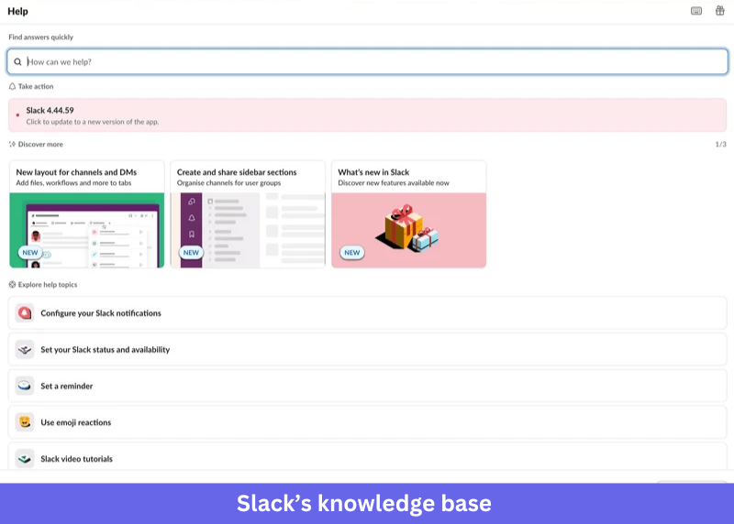Click NEW badge on What's new card
734x524 pixels.
pyautogui.click(x=352, y=253)
